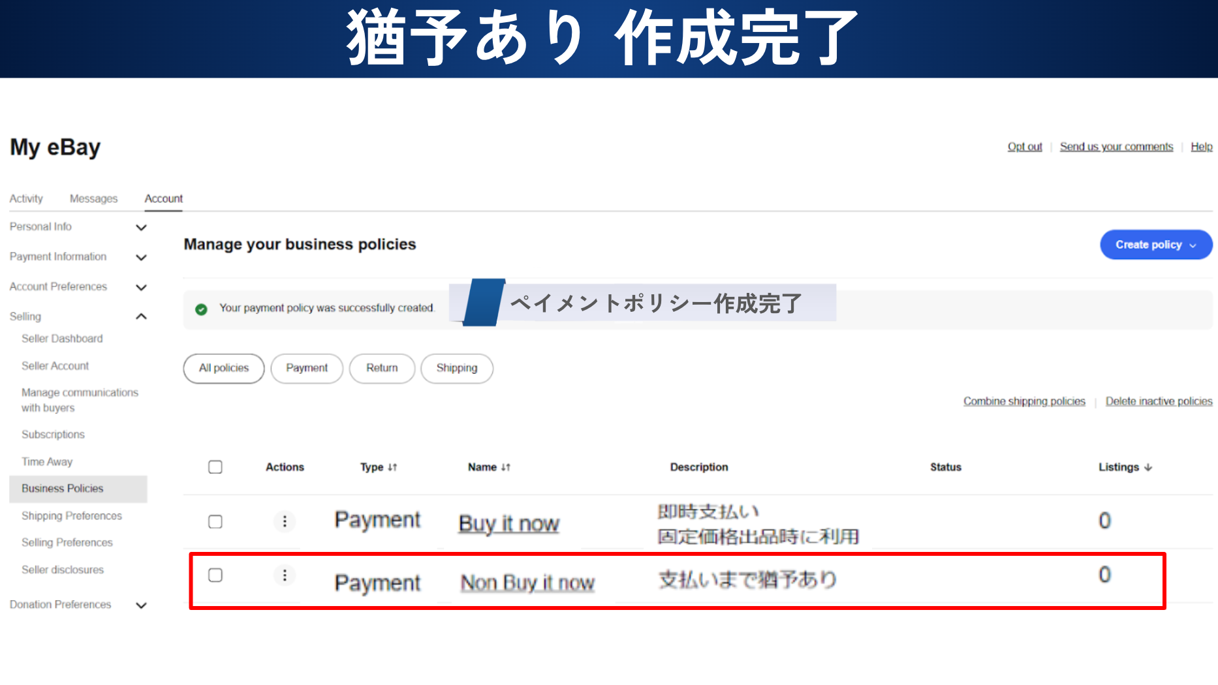This screenshot has height=685, width=1218.
Task: Open Seller Dashboard in sidebar
Action: (x=62, y=339)
